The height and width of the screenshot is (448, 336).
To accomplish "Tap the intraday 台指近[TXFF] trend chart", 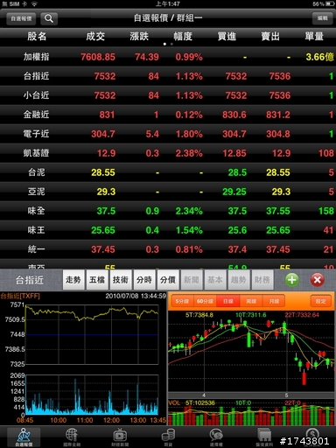I will (92, 334).
